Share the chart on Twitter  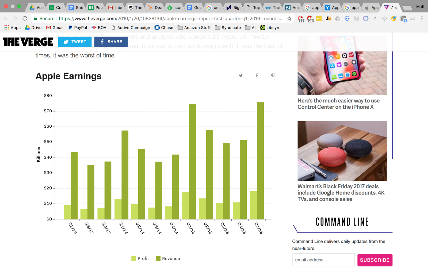tap(241, 76)
